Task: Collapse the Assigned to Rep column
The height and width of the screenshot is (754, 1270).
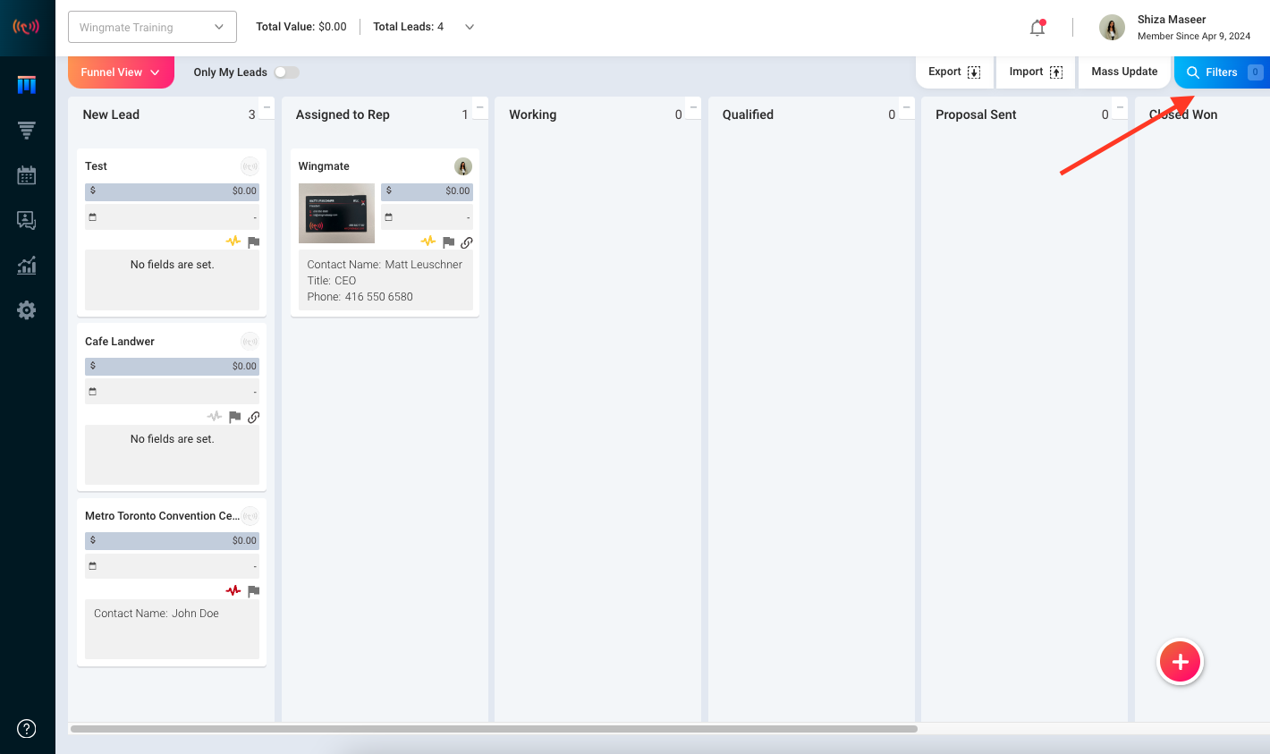Action: point(480,107)
